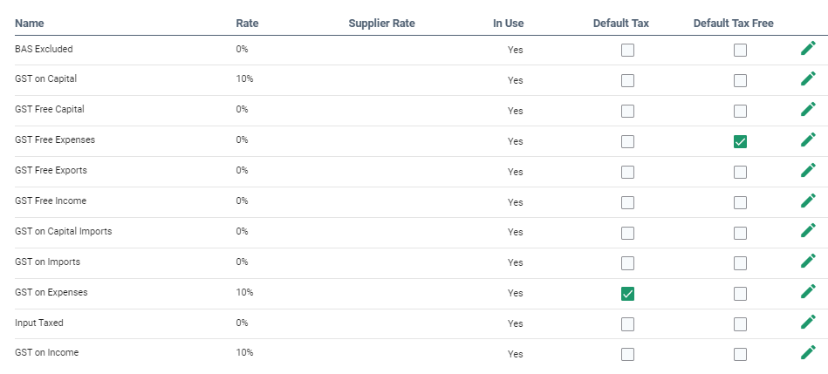Click pencil icon for Input Taxed
The height and width of the screenshot is (374, 828).
(x=808, y=323)
